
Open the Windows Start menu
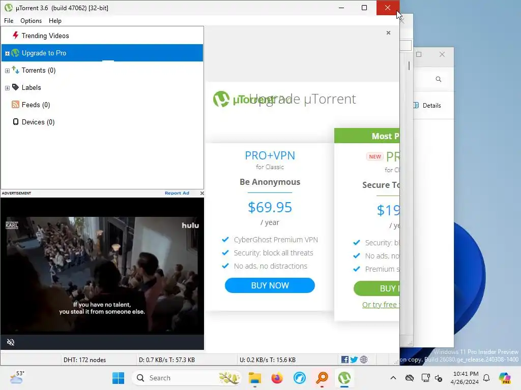click(118, 378)
